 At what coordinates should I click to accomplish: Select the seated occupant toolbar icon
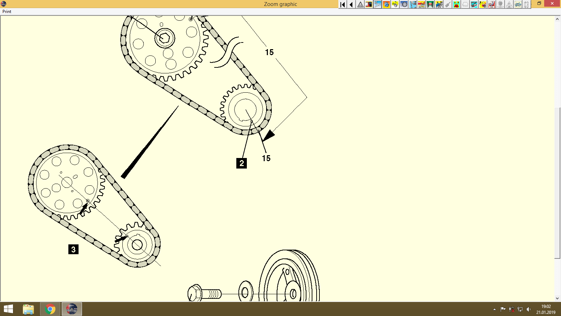click(492, 5)
